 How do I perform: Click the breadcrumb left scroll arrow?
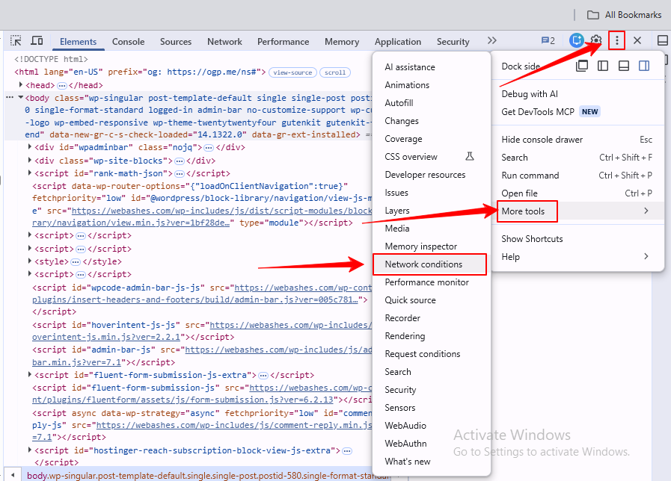click(x=13, y=475)
